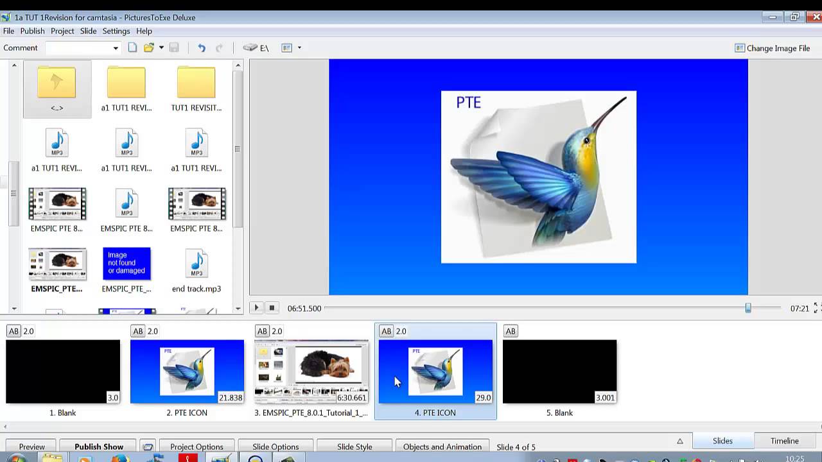Select the TUT1 REVISIT... folder

click(x=197, y=89)
